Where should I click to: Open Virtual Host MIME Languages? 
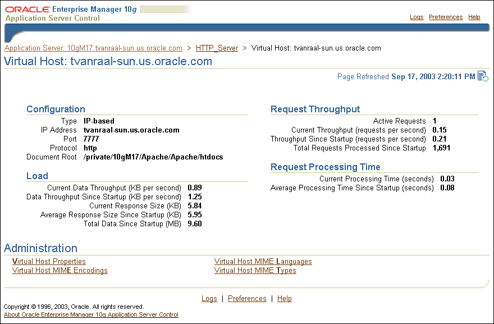click(x=263, y=261)
